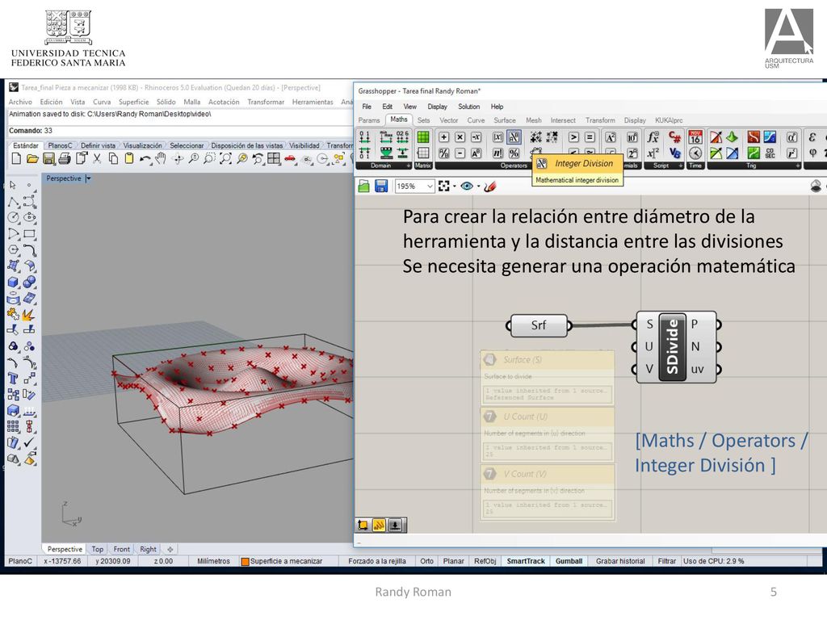Click the Modulus percent component
The image size is (827, 620).
point(514,153)
